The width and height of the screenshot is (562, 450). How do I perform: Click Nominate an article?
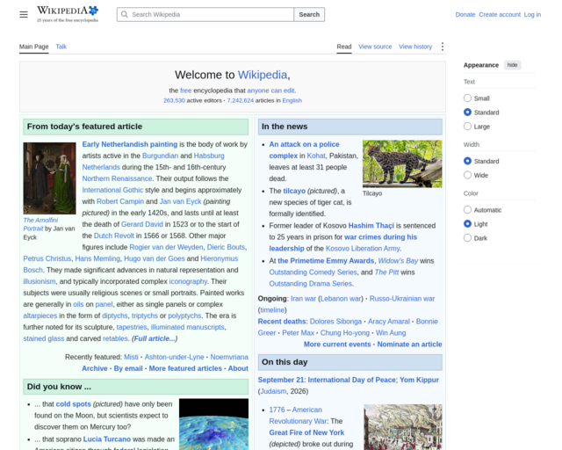pos(410,345)
